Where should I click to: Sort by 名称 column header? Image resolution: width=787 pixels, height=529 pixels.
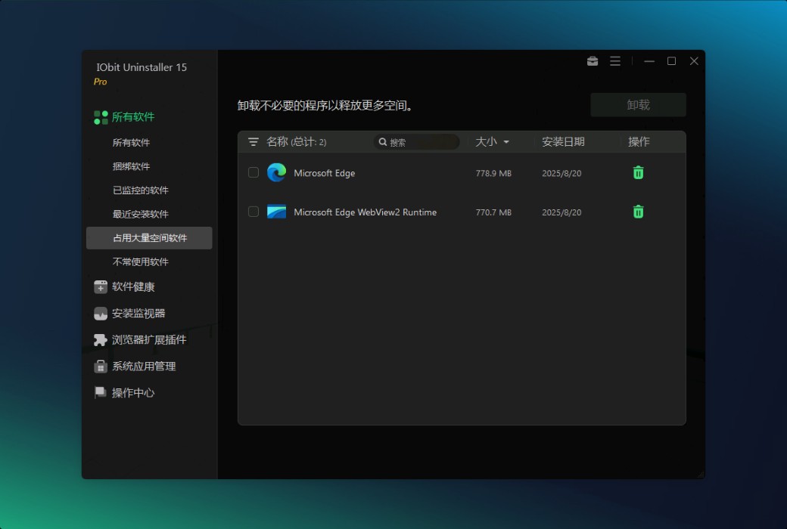[x=277, y=142]
